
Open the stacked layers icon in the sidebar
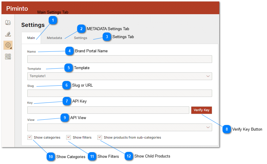[8, 34]
